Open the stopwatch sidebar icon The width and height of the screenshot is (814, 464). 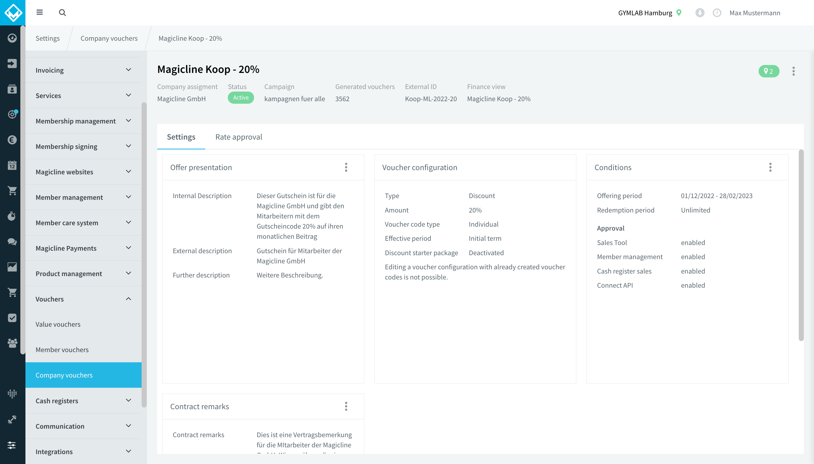click(x=12, y=216)
